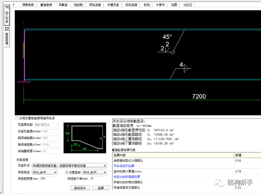The image size is (261, 194).
Task: Click the 截面端部高度 h=400mm line
Action: [x=132, y=126]
